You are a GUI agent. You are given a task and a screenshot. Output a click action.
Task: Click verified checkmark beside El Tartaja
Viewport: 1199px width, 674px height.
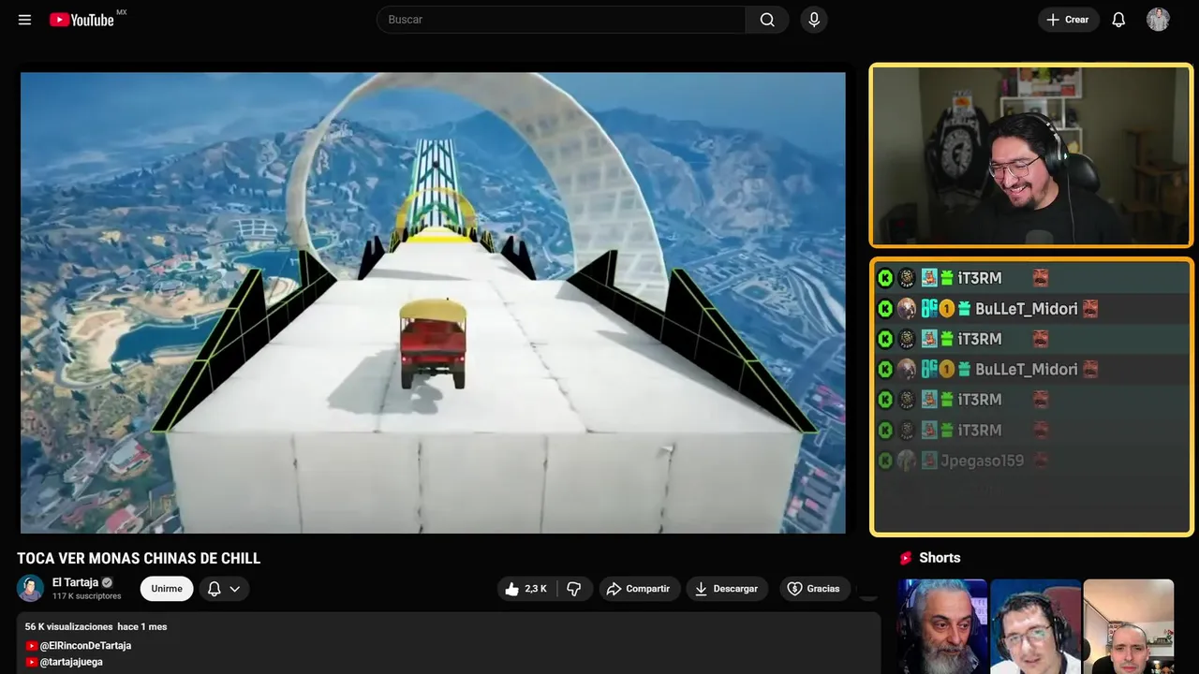coord(107,582)
